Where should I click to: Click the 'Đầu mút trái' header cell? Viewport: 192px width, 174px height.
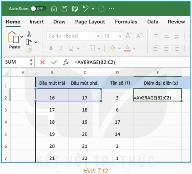coord(52,83)
